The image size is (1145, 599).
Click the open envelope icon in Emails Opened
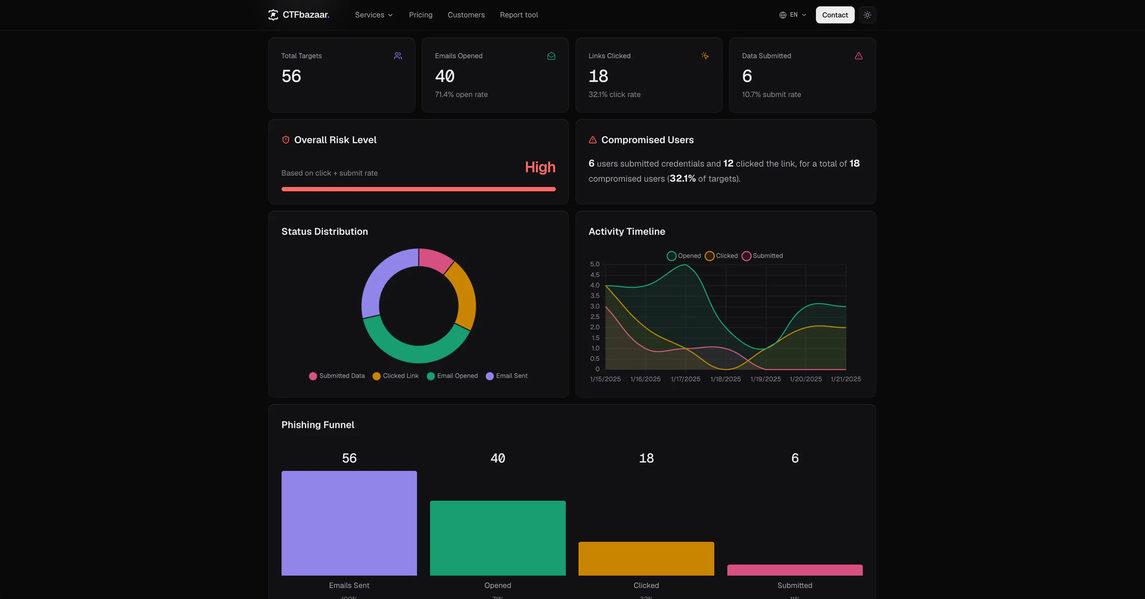(x=552, y=56)
